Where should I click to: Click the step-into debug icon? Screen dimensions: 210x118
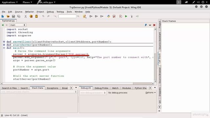(132, 16)
